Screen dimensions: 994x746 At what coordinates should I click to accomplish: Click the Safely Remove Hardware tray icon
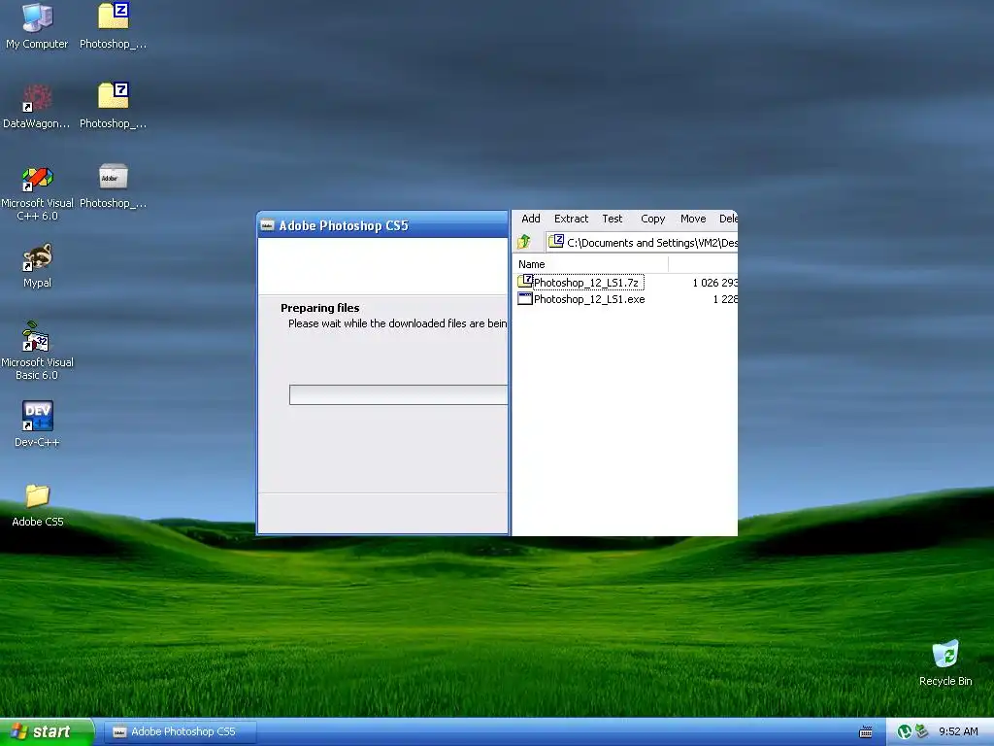click(x=922, y=731)
